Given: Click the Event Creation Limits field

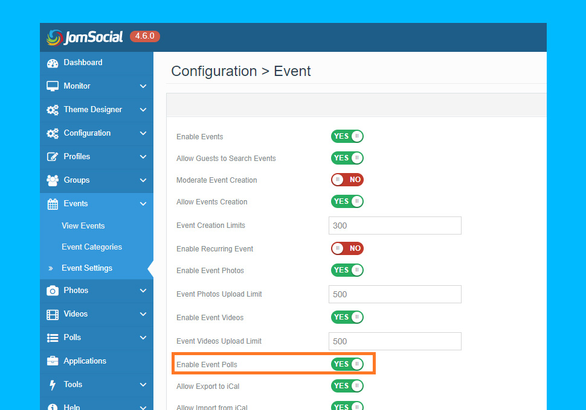Looking at the screenshot, I should point(395,225).
